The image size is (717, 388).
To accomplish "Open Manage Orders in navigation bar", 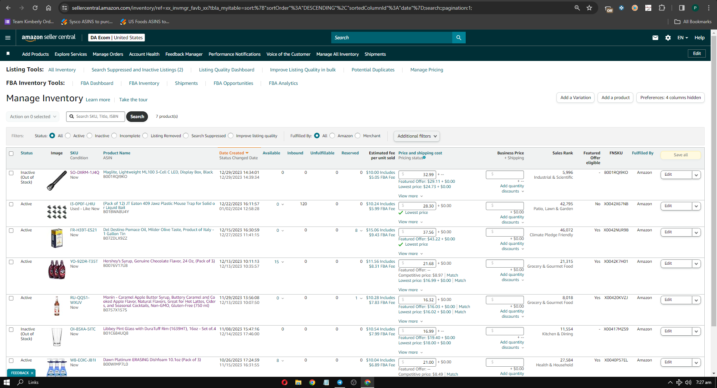I will click(x=108, y=54).
